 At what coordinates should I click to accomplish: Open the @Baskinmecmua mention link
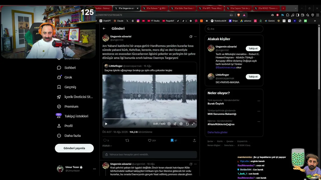pos(225,67)
